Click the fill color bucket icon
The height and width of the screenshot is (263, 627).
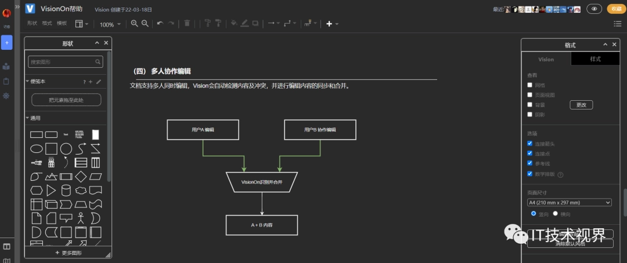point(234,24)
